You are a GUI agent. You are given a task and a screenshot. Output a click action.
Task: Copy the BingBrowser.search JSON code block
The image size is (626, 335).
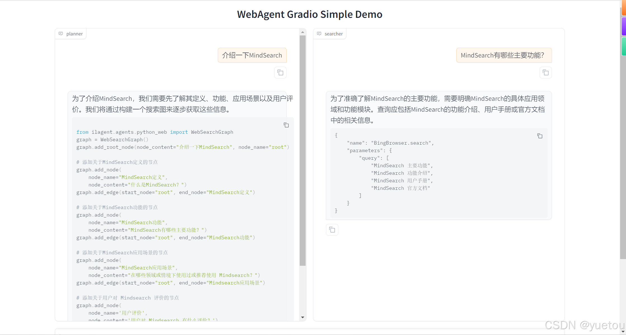540,136
